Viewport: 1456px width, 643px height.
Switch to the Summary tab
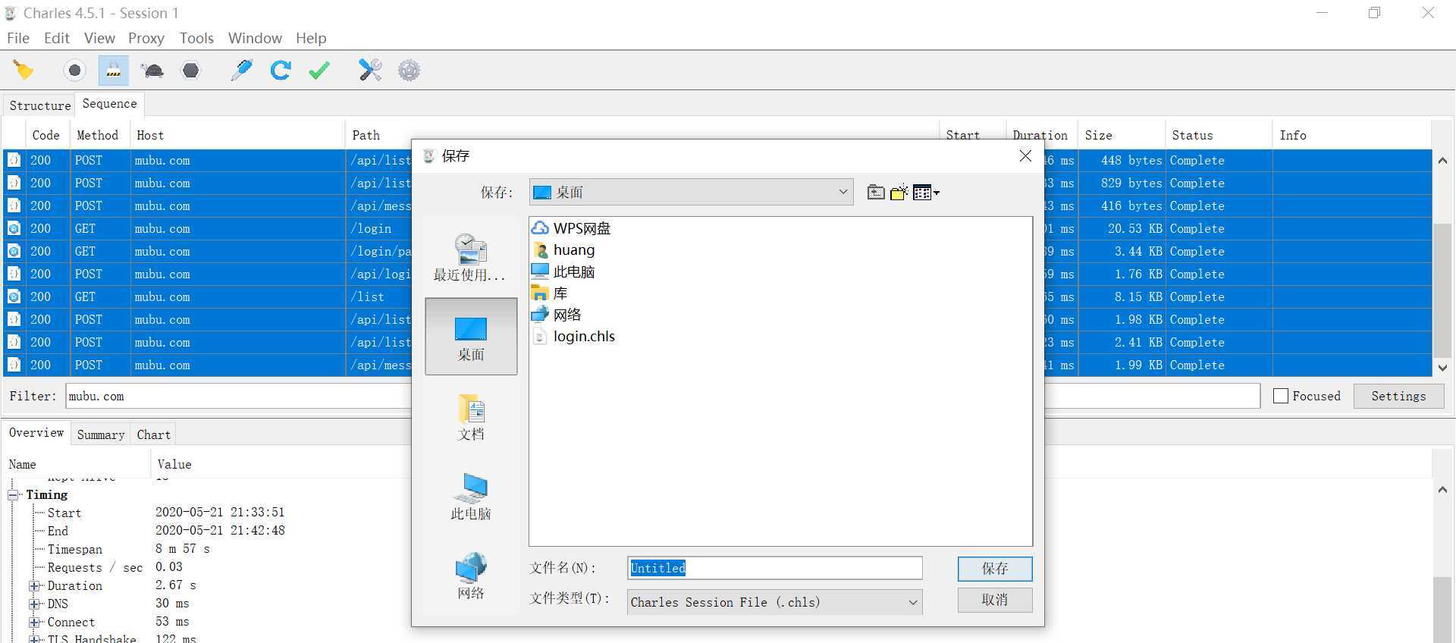[100, 434]
